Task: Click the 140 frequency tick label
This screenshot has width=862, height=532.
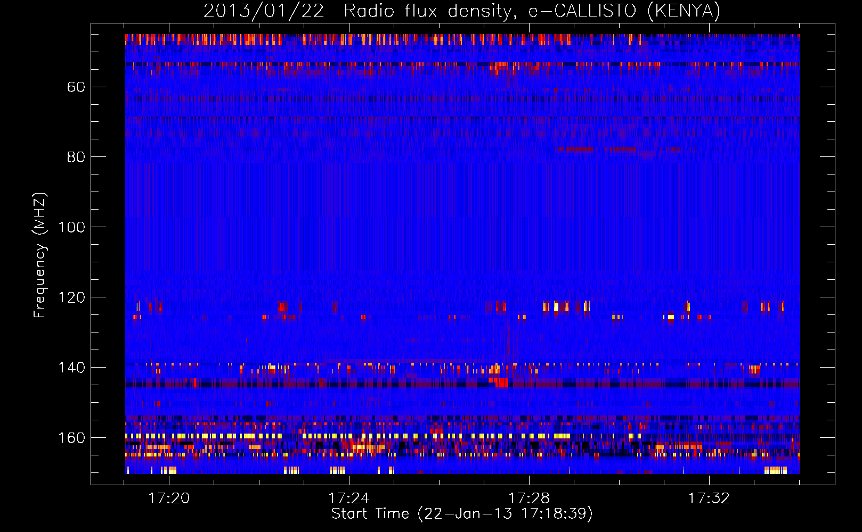Action: [x=72, y=368]
